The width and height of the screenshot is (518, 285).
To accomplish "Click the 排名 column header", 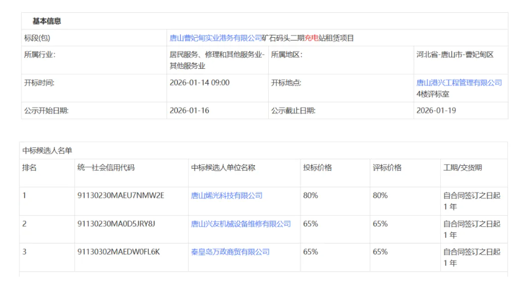I will (x=29, y=167).
